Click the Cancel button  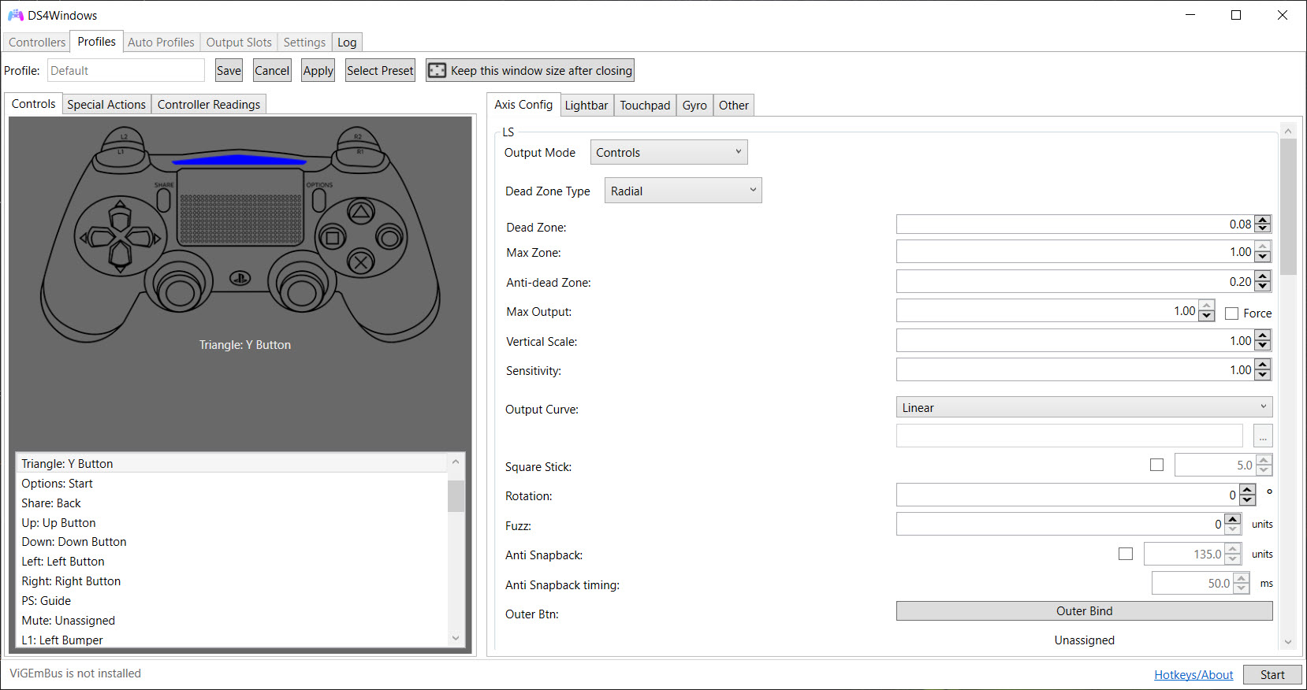pyautogui.click(x=272, y=70)
